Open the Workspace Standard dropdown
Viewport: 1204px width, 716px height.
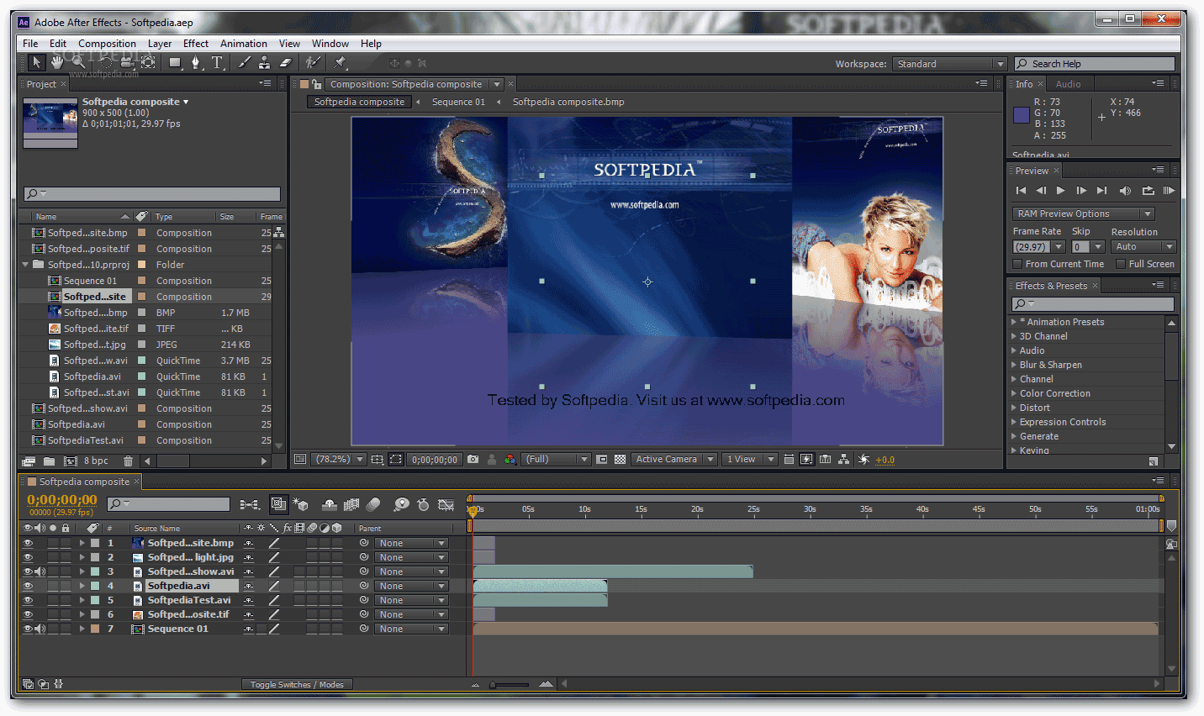(950, 64)
